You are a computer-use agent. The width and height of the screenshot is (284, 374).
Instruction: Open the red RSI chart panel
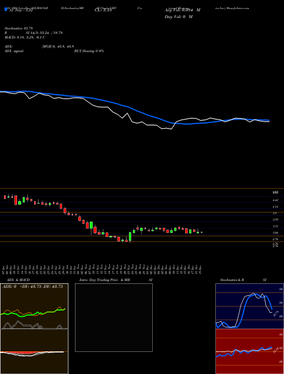point(249,351)
